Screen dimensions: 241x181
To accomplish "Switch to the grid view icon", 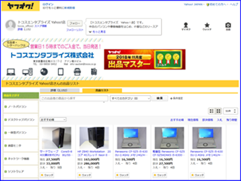I will tap(219, 111).
